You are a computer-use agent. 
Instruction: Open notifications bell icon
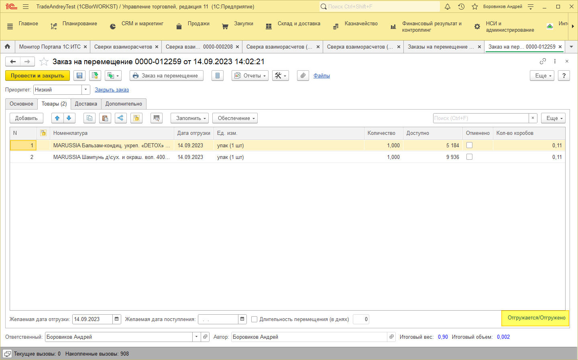click(x=448, y=6)
